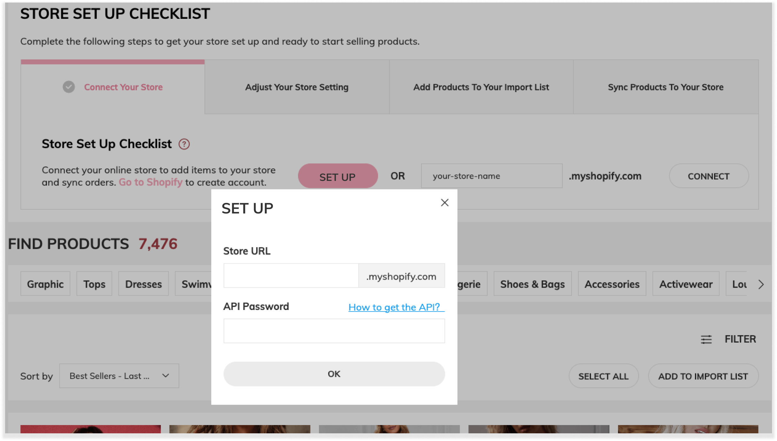Open Add Products To Your Import List tab

click(481, 87)
